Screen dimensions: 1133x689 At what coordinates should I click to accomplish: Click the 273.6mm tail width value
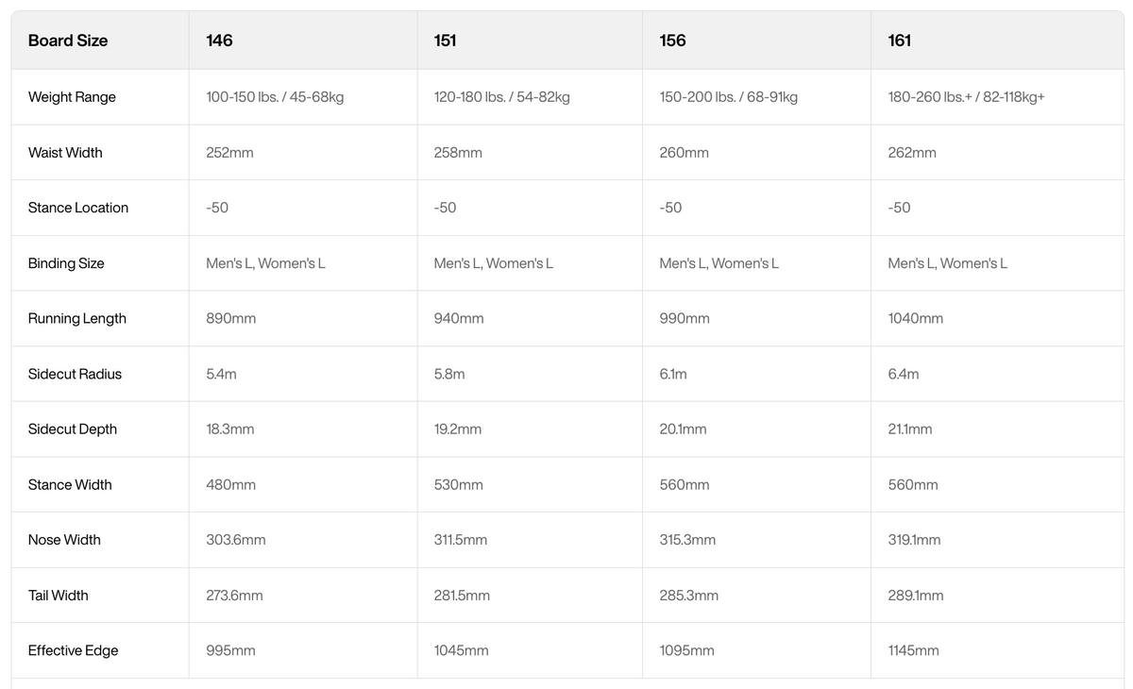234,596
